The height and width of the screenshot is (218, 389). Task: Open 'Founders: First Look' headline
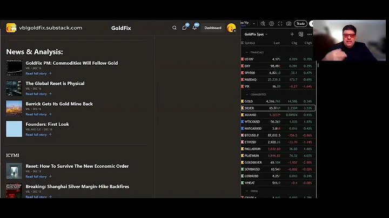tap(48, 124)
